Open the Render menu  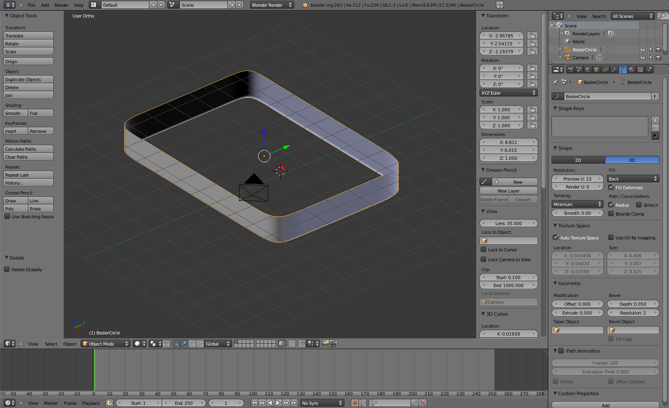(x=62, y=5)
